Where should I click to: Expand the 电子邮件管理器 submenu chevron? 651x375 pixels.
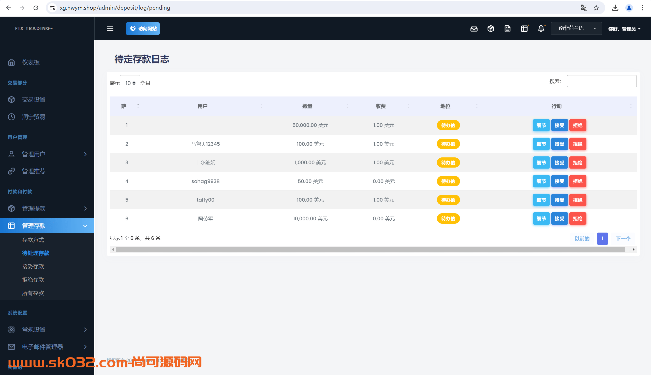pos(85,347)
